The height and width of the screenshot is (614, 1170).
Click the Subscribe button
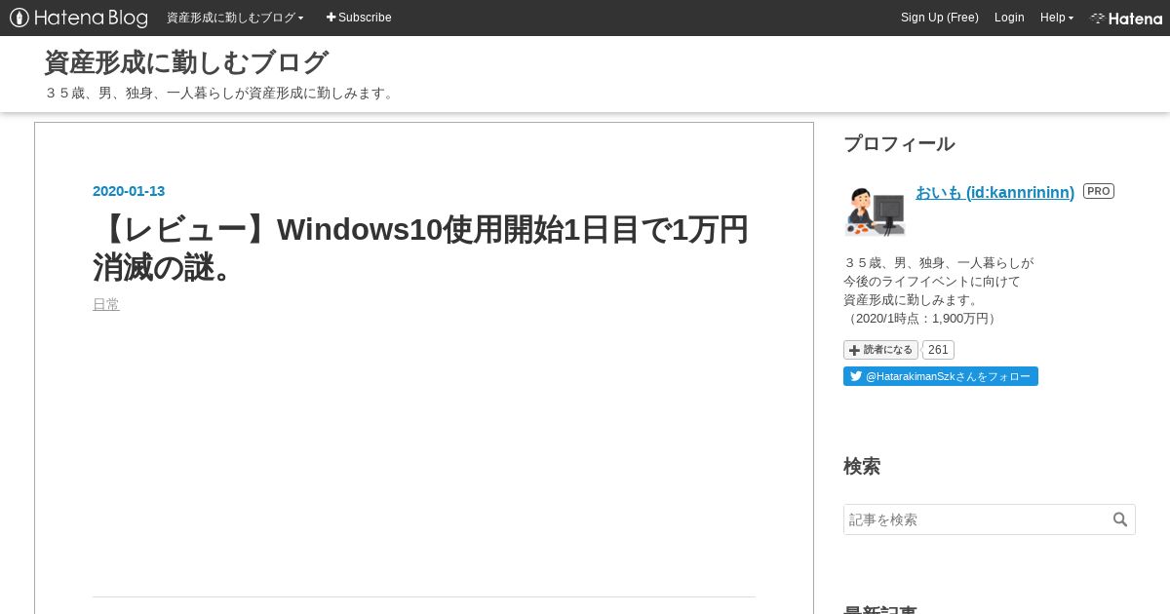[x=359, y=18]
